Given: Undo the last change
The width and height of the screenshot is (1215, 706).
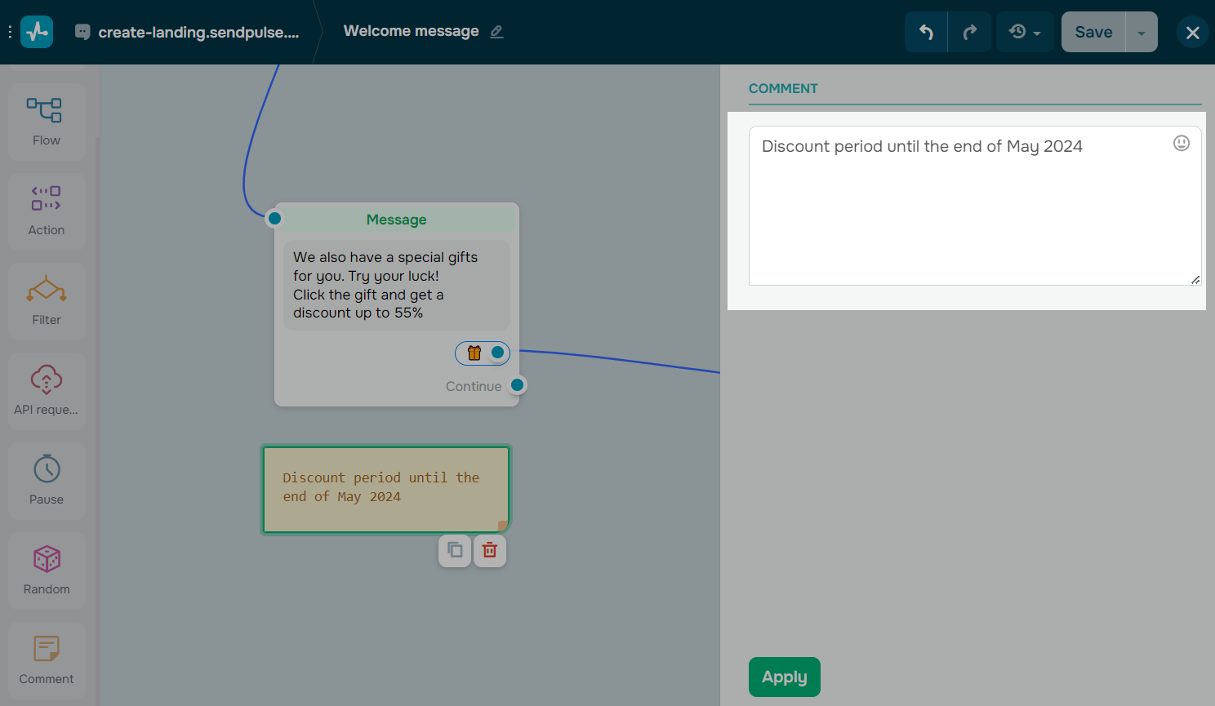Looking at the screenshot, I should [925, 31].
